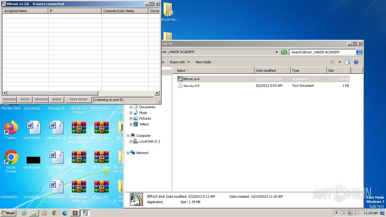This screenshot has width=386, height=217.
Task: Click the volume speaker tray icon
Action: click(343, 213)
